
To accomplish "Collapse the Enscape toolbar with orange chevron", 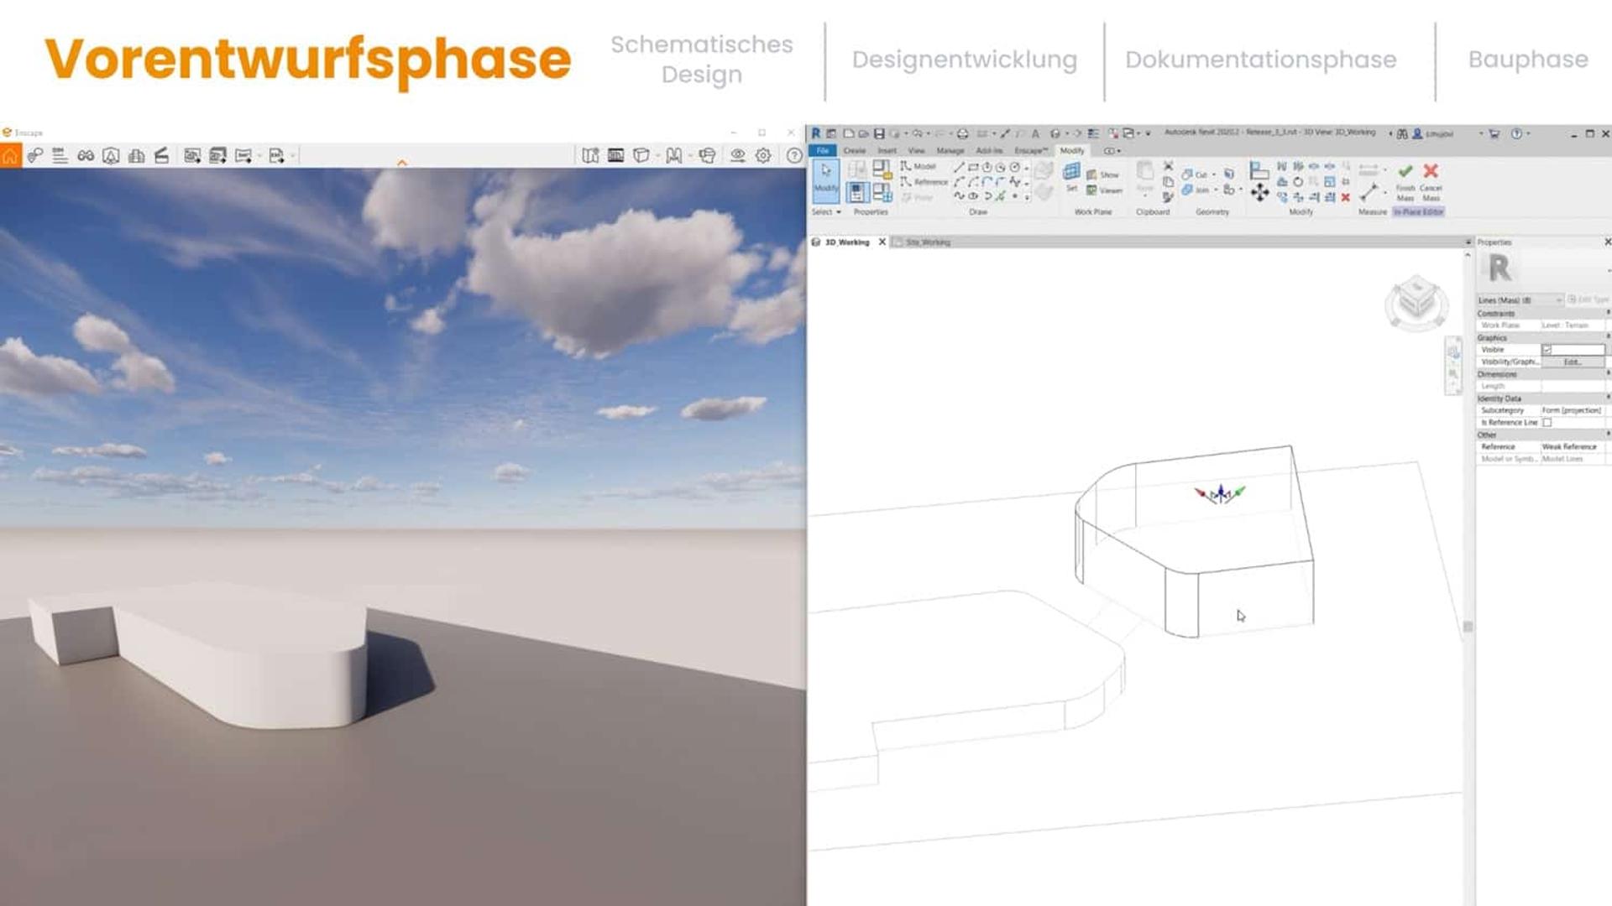I will point(402,164).
